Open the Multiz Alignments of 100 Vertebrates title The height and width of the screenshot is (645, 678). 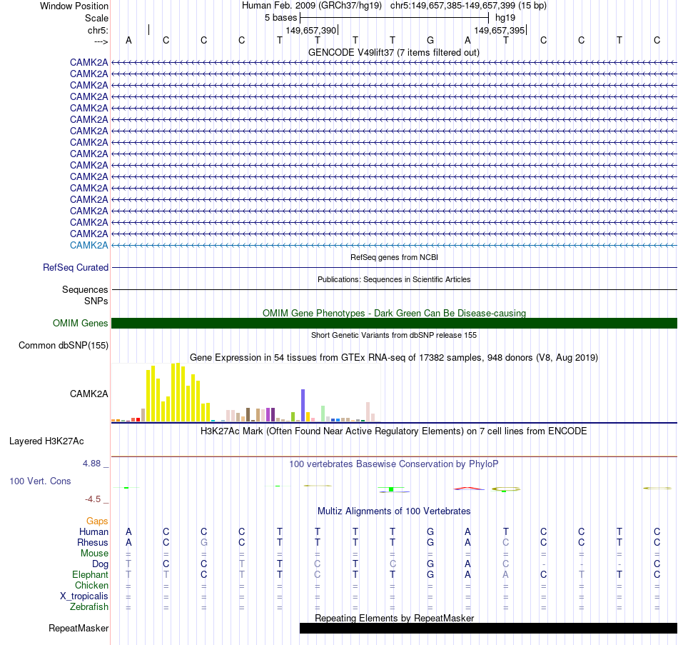394,511
